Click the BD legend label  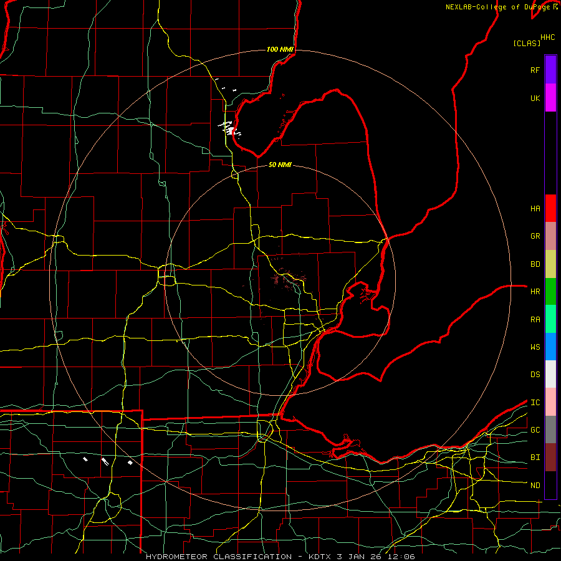click(x=535, y=264)
